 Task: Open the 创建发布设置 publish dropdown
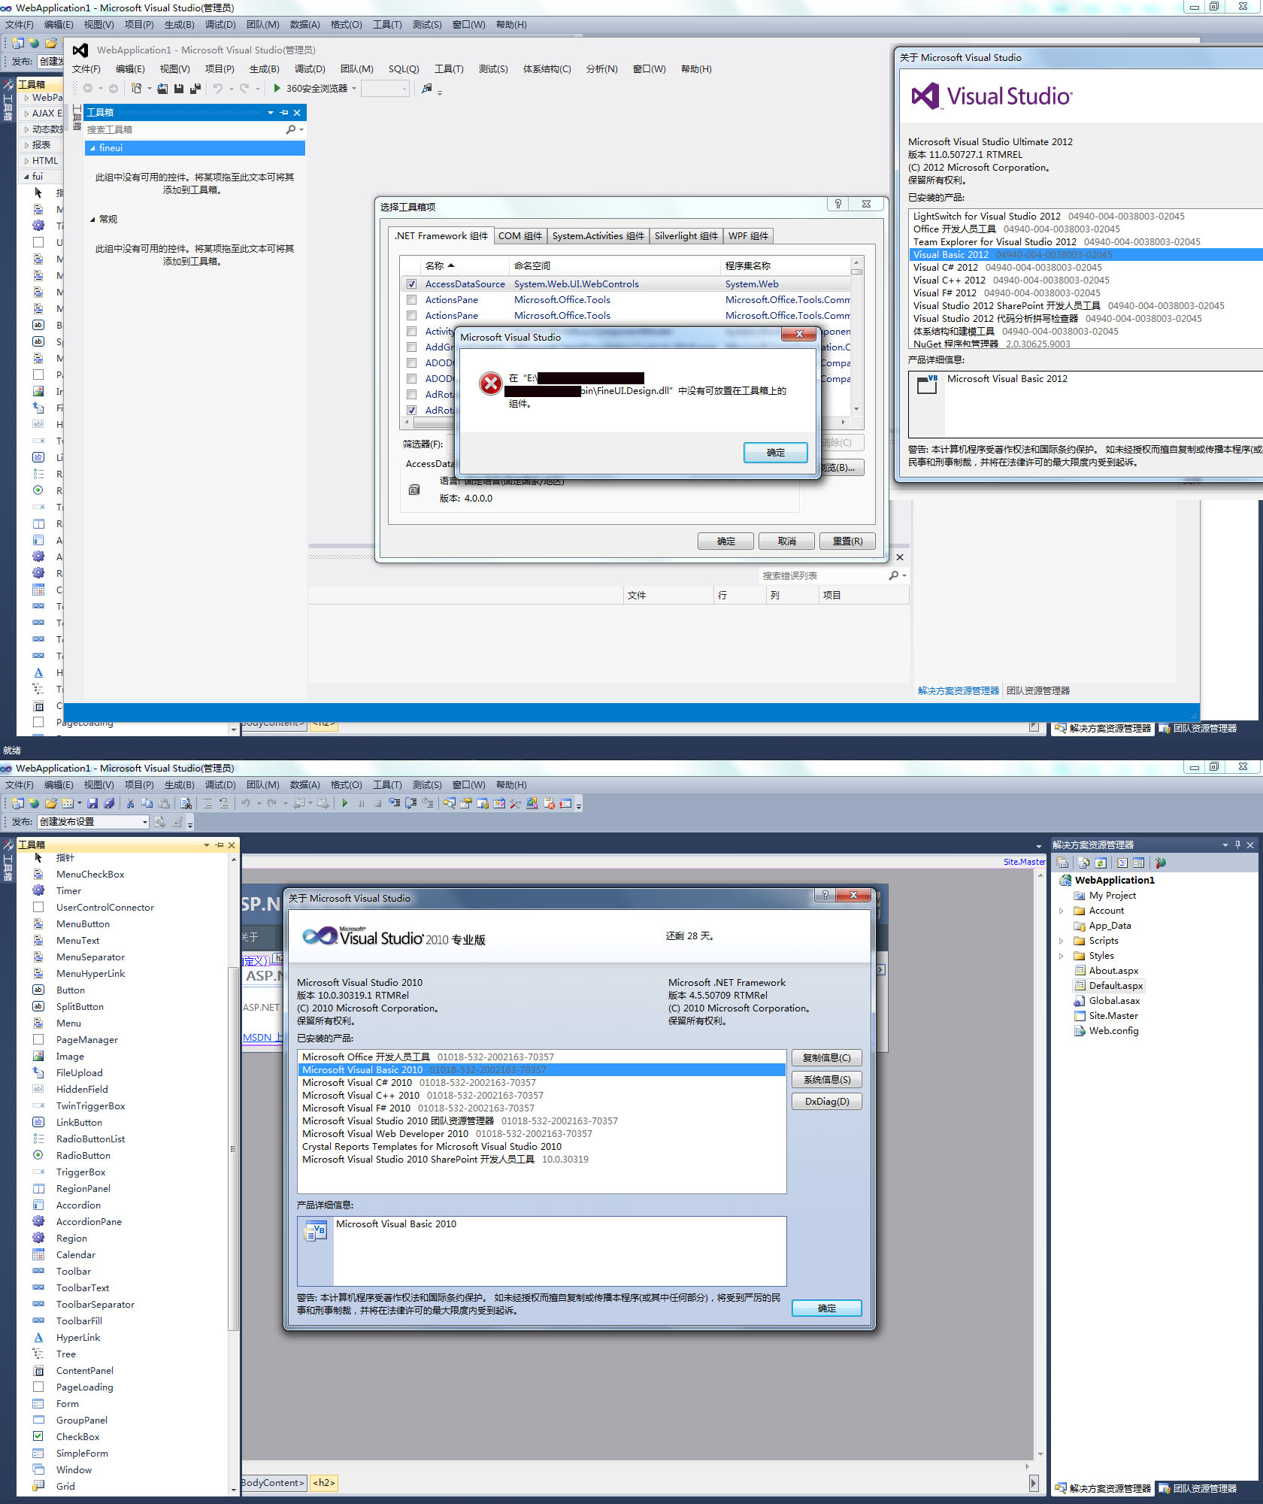(x=144, y=822)
